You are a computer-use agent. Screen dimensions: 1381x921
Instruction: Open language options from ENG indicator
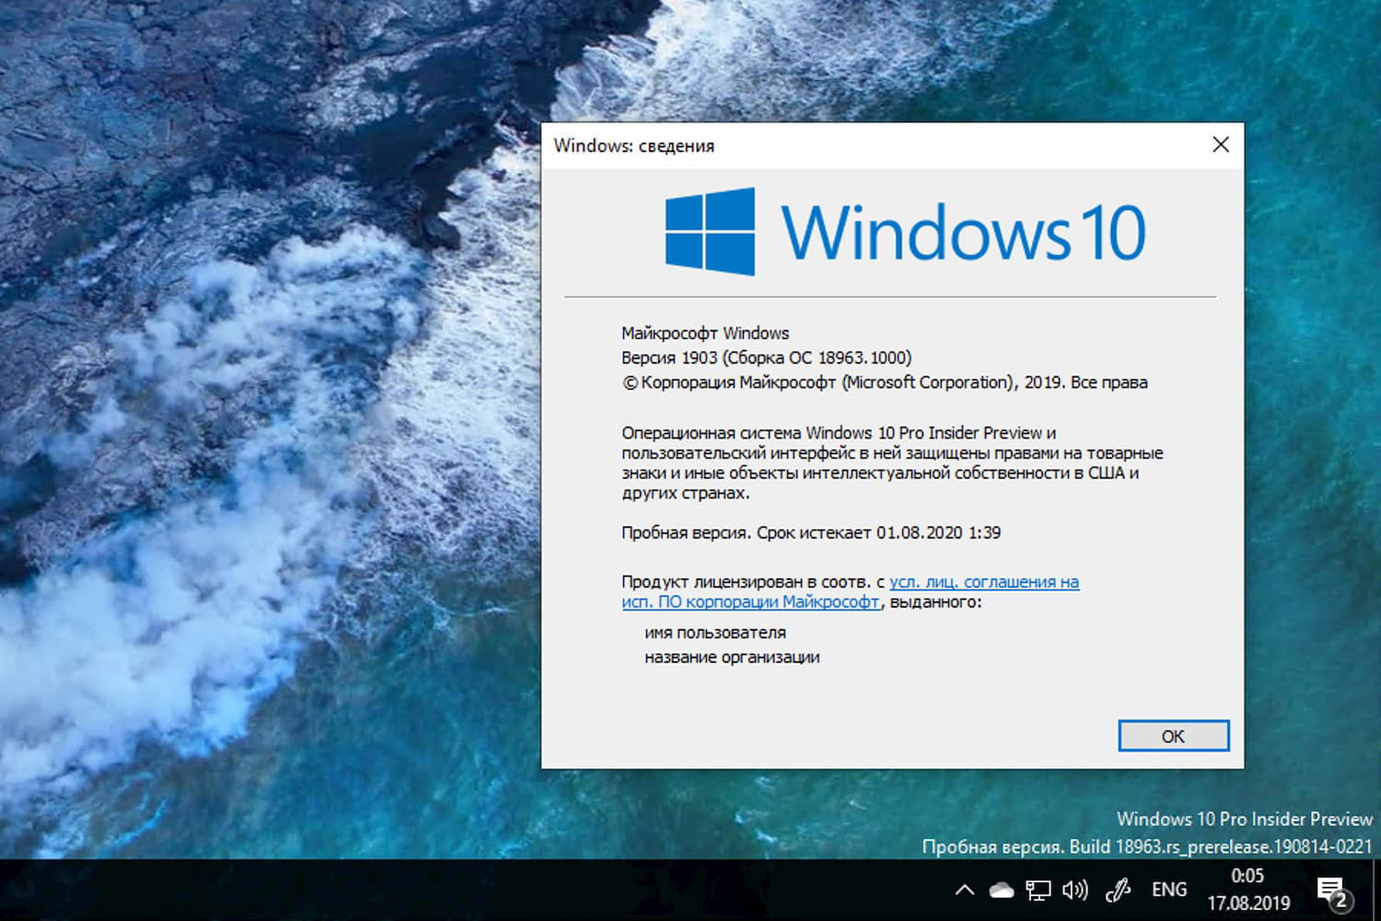click(1168, 890)
